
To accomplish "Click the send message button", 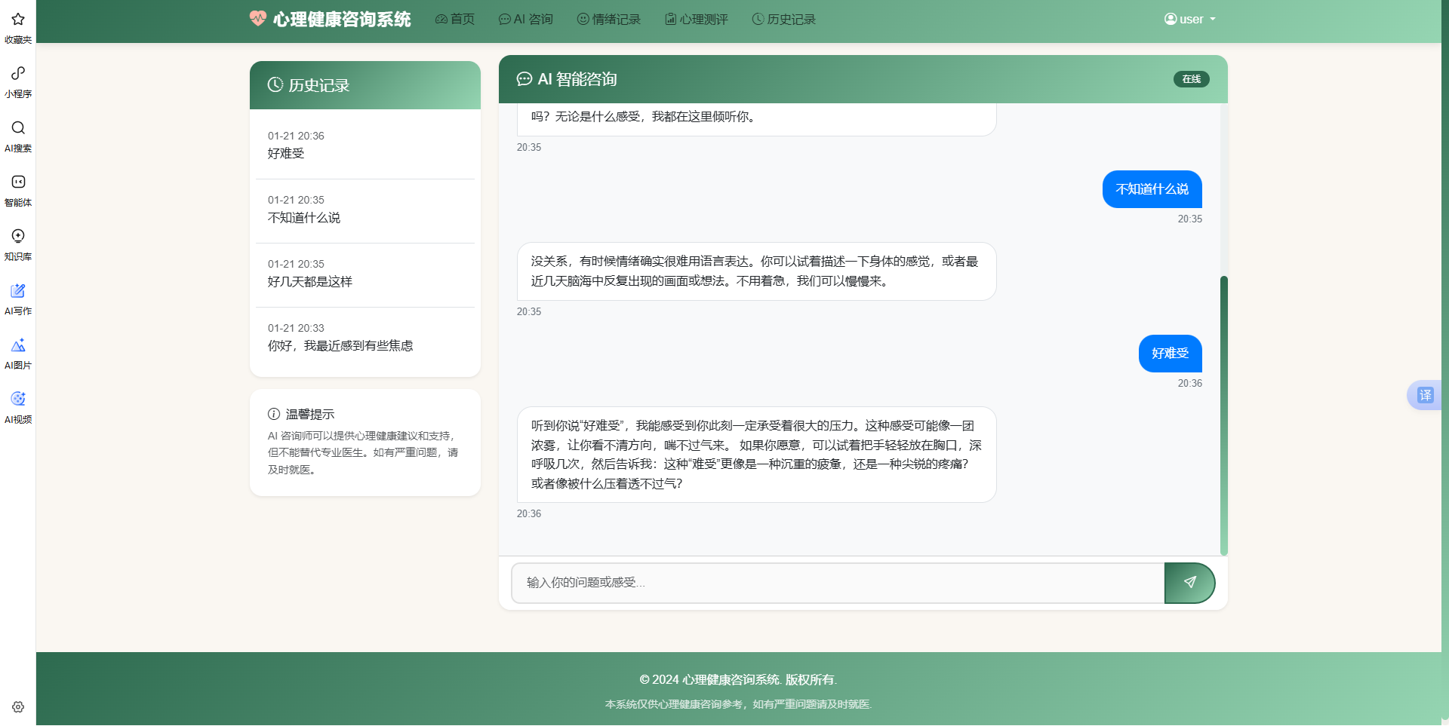I will 1190,583.
